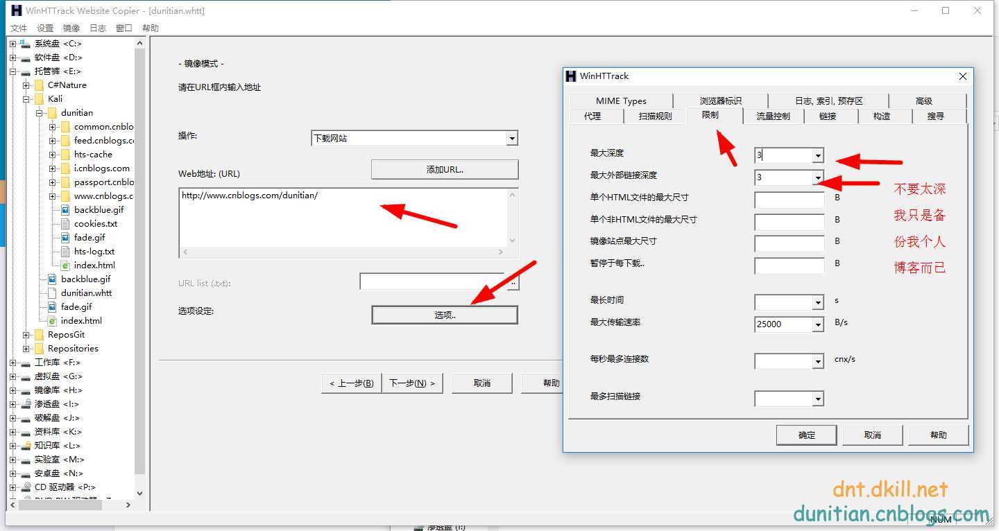Screen dimensions: 999x531
Task: Click the 镜像站点最大尺寸 input field
Action: (x=789, y=244)
